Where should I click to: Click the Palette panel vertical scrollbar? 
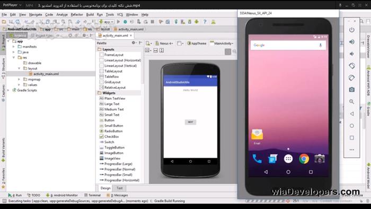(143, 66)
